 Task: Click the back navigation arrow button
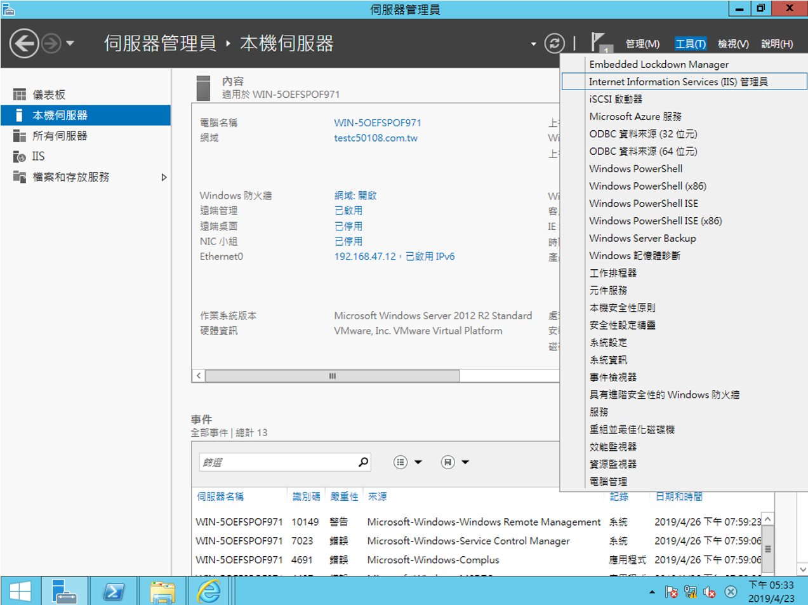click(24, 44)
